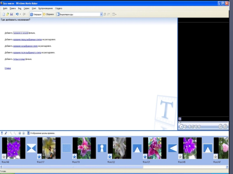The width and height of the screenshot is (233, 174).
Task: Click the 'название после выбранного клипа' link
Action: pos(27,52)
